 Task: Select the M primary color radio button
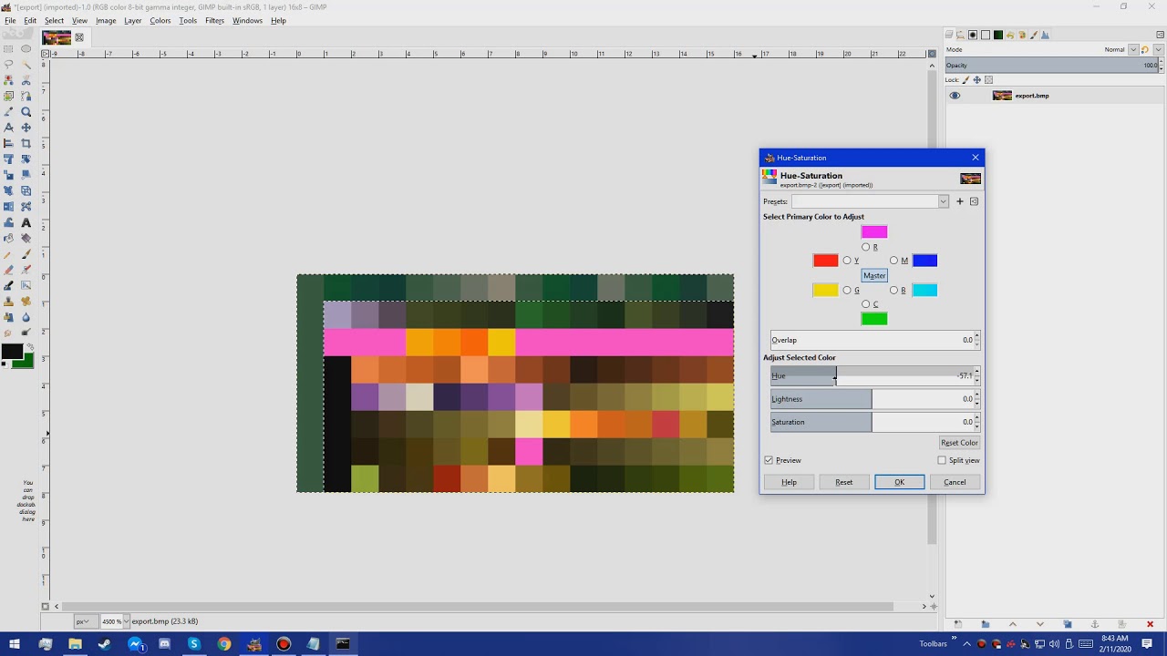(893, 261)
